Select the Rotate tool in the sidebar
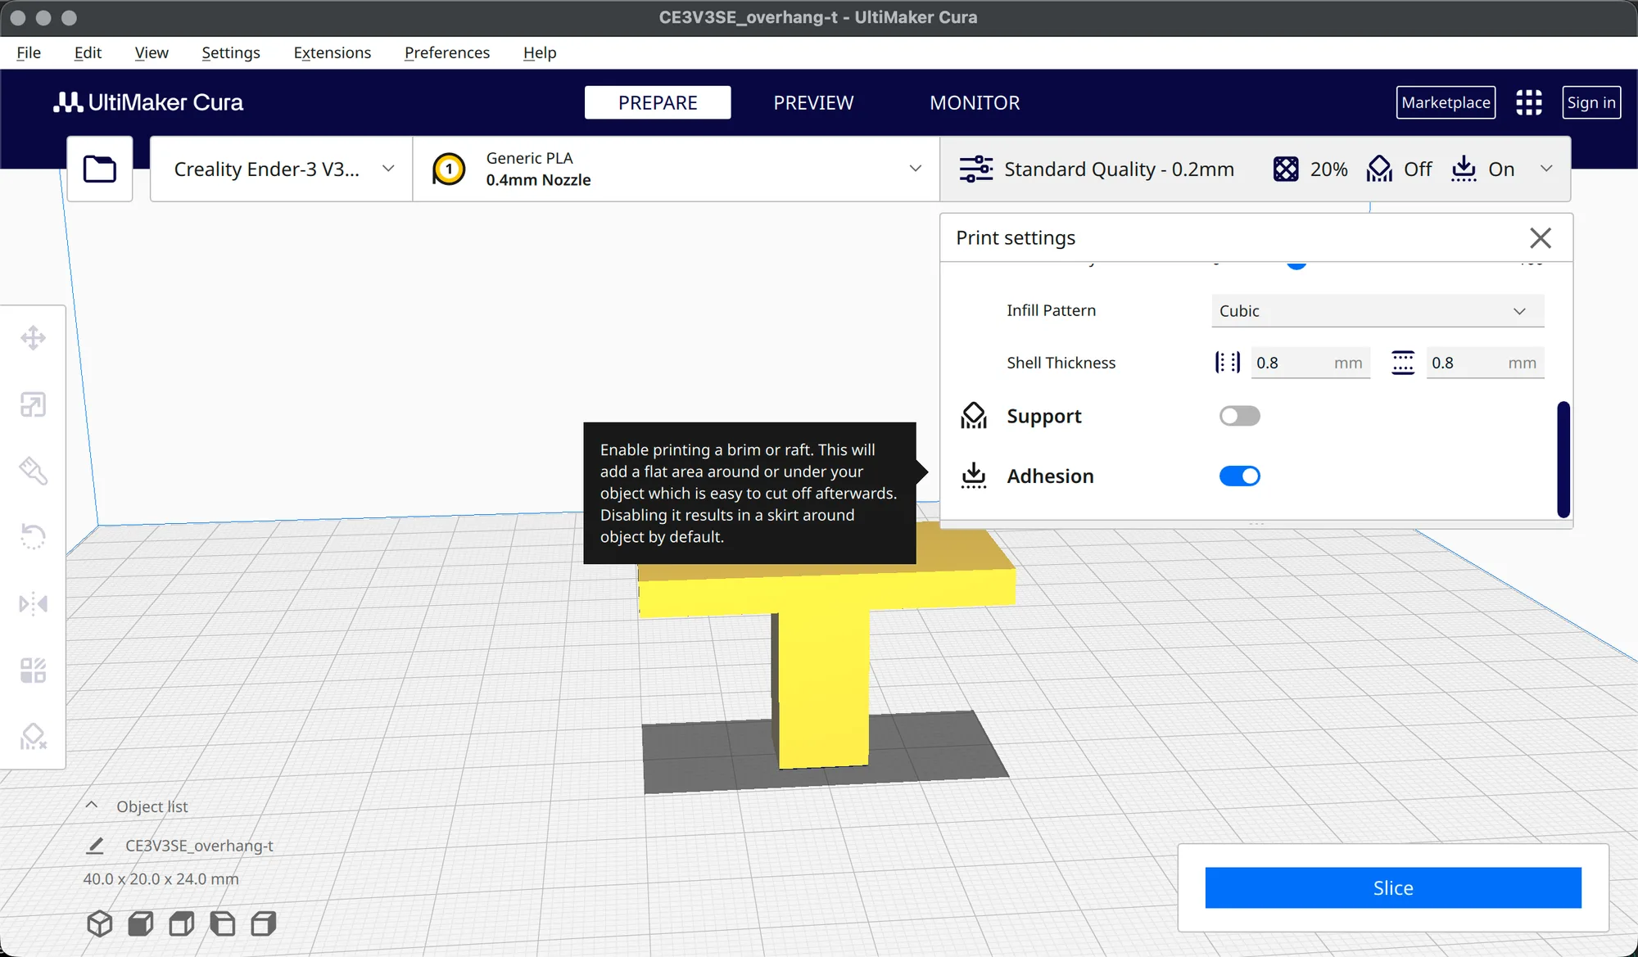1638x957 pixels. pyautogui.click(x=33, y=537)
